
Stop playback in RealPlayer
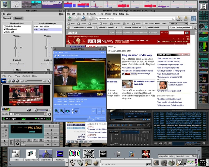point(17,81)
